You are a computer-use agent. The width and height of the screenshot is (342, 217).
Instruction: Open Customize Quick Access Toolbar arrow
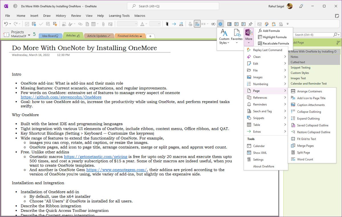pyautogui.click(x=288, y=24)
